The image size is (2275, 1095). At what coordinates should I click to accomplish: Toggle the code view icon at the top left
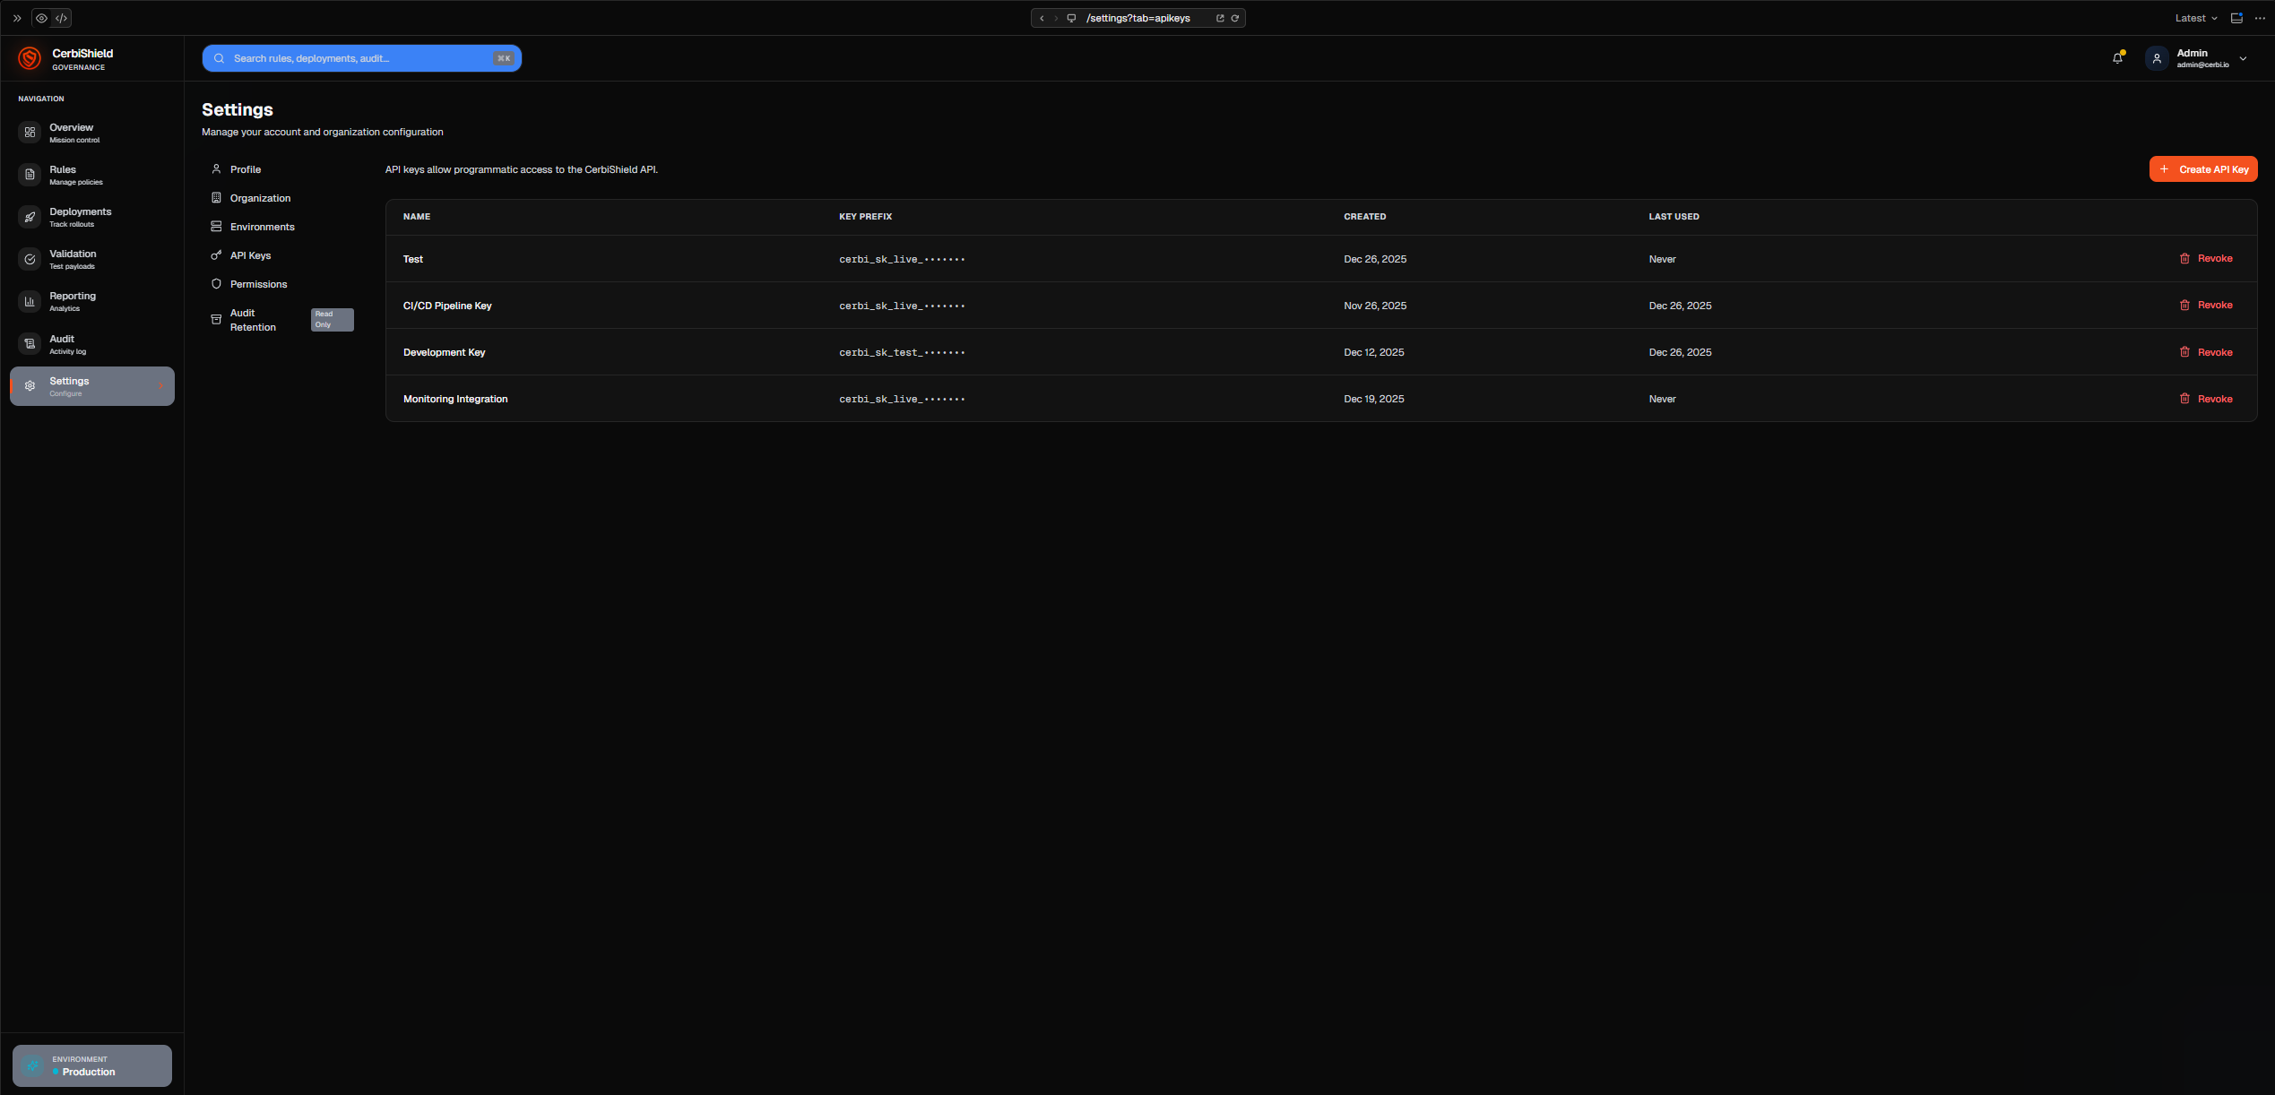(61, 18)
